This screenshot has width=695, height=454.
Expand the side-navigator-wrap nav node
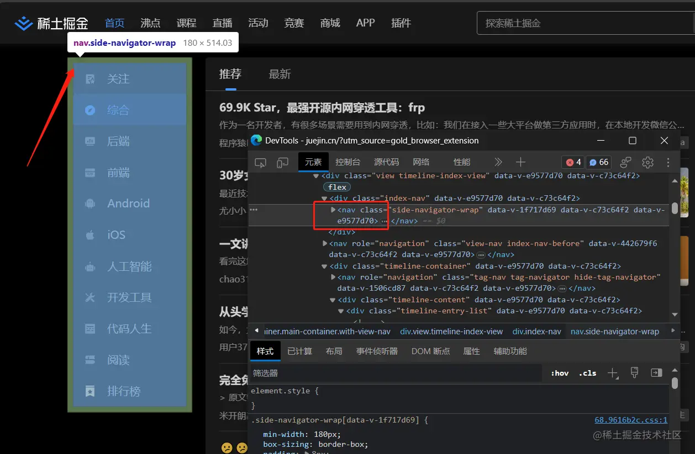[333, 210]
